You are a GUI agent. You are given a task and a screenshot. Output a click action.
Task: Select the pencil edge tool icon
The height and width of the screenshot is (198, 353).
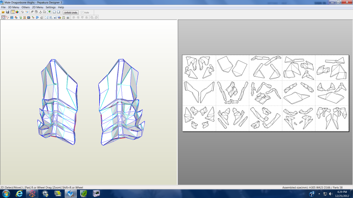tap(32, 12)
